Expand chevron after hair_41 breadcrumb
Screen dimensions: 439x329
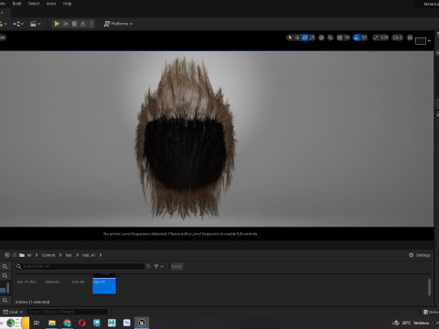pyautogui.click(x=101, y=255)
